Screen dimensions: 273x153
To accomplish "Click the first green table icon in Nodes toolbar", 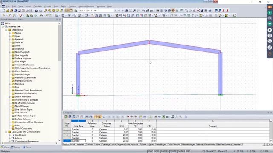I will 66,117.
